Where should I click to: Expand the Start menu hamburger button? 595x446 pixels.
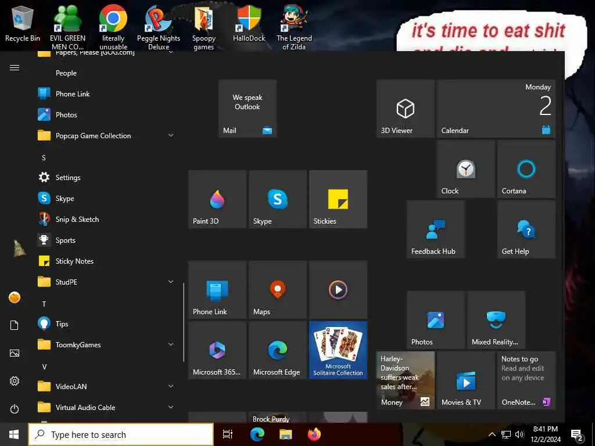click(15, 67)
